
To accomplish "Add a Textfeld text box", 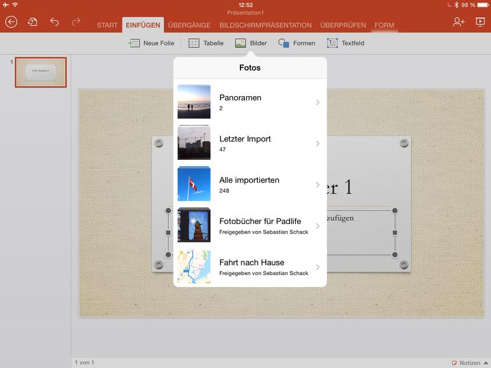I will (346, 43).
